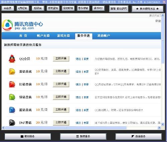Click the 索要 link for 蓝钻贵族
Screen dimensions: 167x142
(x=86, y=110)
